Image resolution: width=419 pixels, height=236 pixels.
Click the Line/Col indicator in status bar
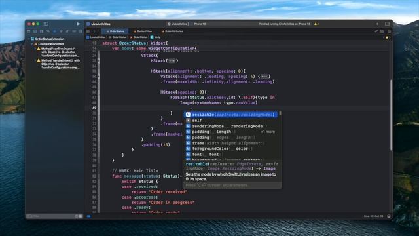click(373, 216)
